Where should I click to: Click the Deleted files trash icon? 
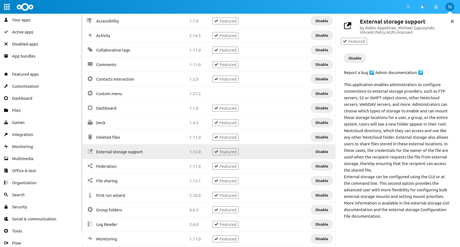point(90,137)
